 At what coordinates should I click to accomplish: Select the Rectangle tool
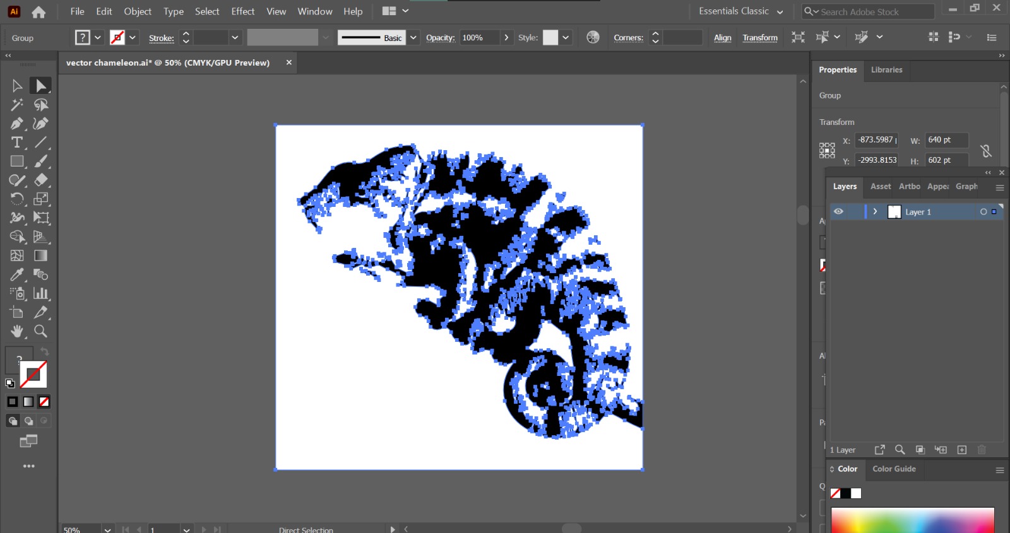(x=17, y=161)
